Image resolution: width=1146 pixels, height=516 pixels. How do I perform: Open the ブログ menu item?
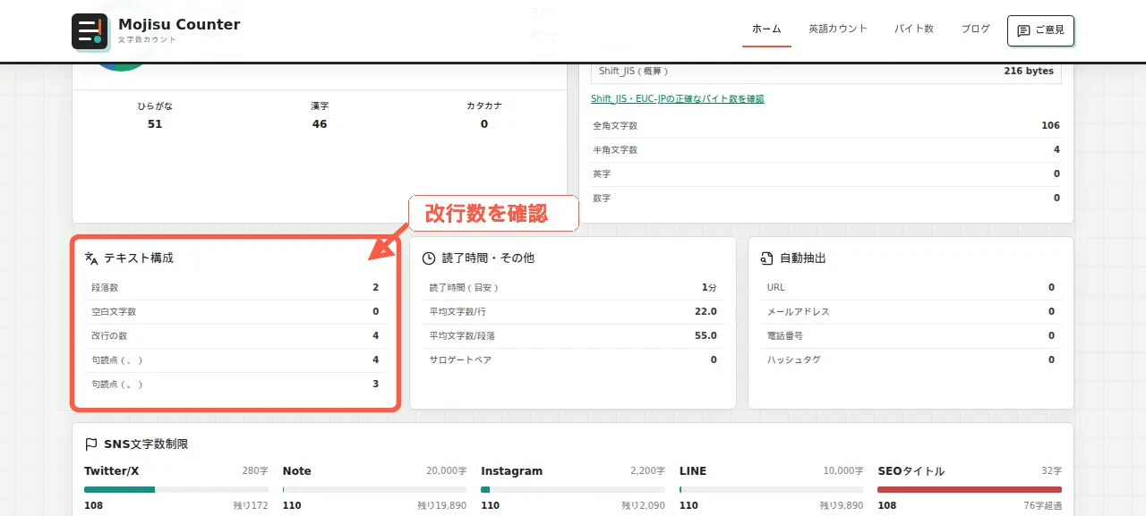coord(976,29)
